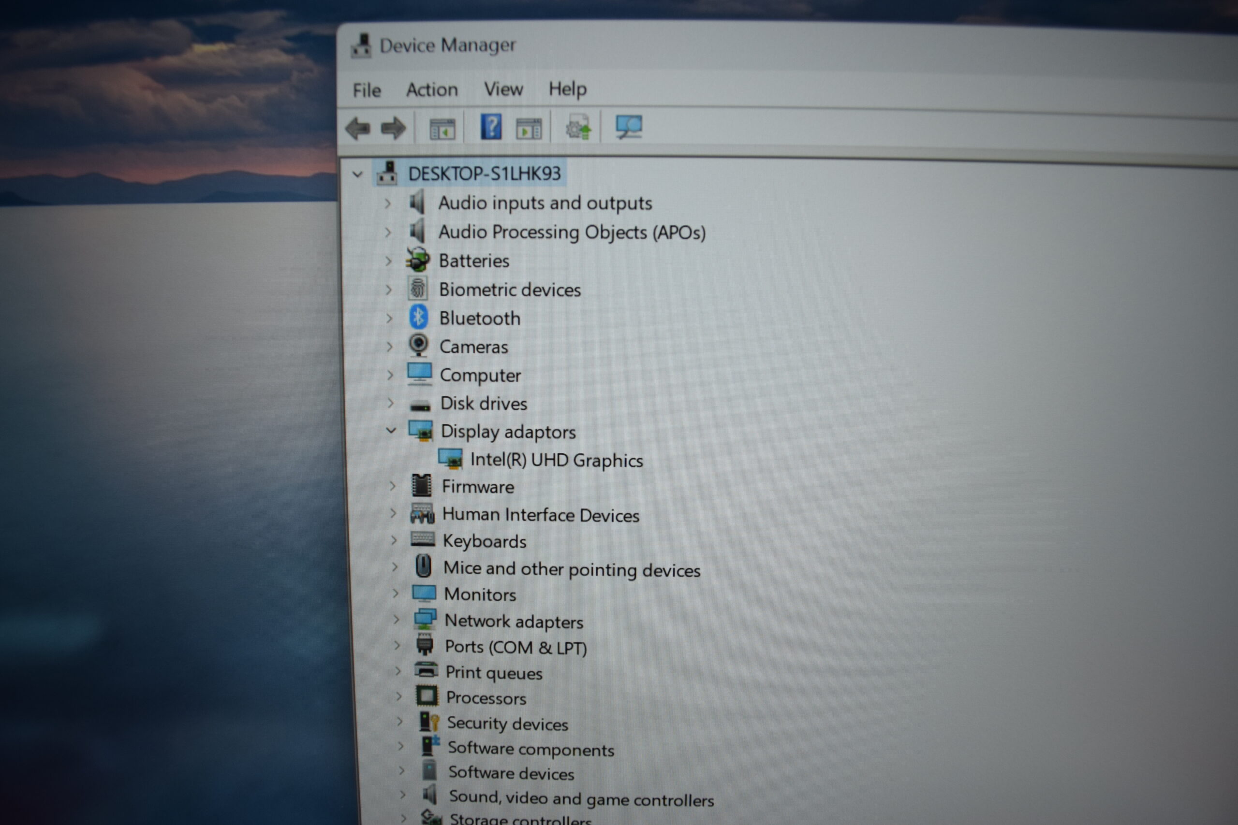Click the screen icon beside Monitors
The height and width of the screenshot is (825, 1238).
[424, 593]
